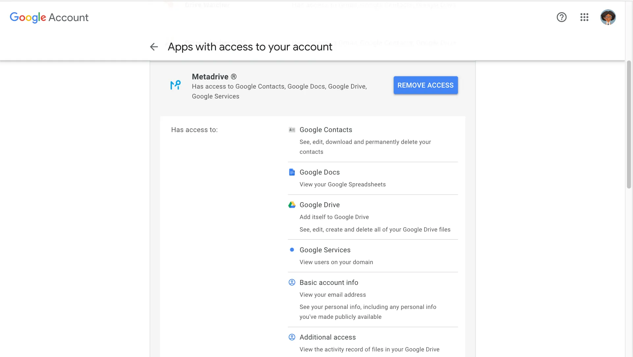Select the Metadrive ® app name
This screenshot has height=357, width=633.
[214, 77]
